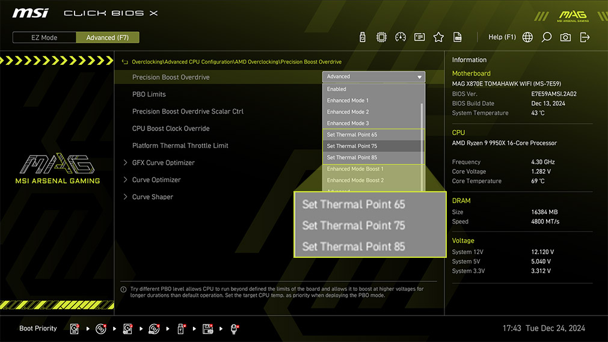The image size is (608, 342).
Task: Click the globe language icon
Action: tap(527, 37)
